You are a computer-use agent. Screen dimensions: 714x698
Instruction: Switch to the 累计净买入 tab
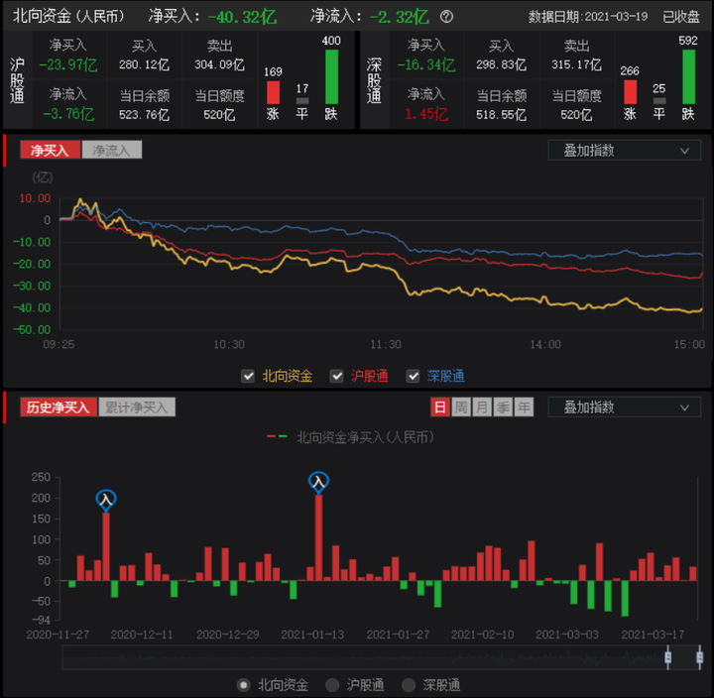coord(137,407)
